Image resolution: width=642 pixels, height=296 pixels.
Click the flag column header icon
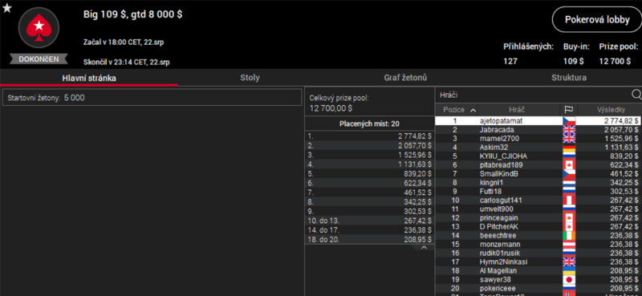[569, 110]
